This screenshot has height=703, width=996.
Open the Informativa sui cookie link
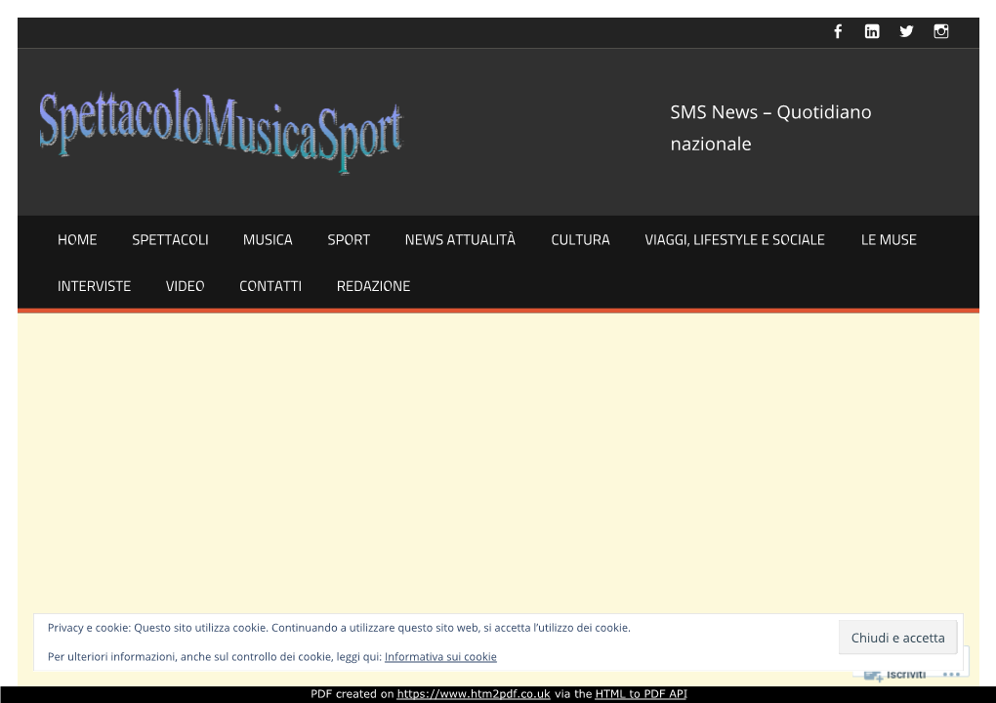pyautogui.click(x=440, y=657)
